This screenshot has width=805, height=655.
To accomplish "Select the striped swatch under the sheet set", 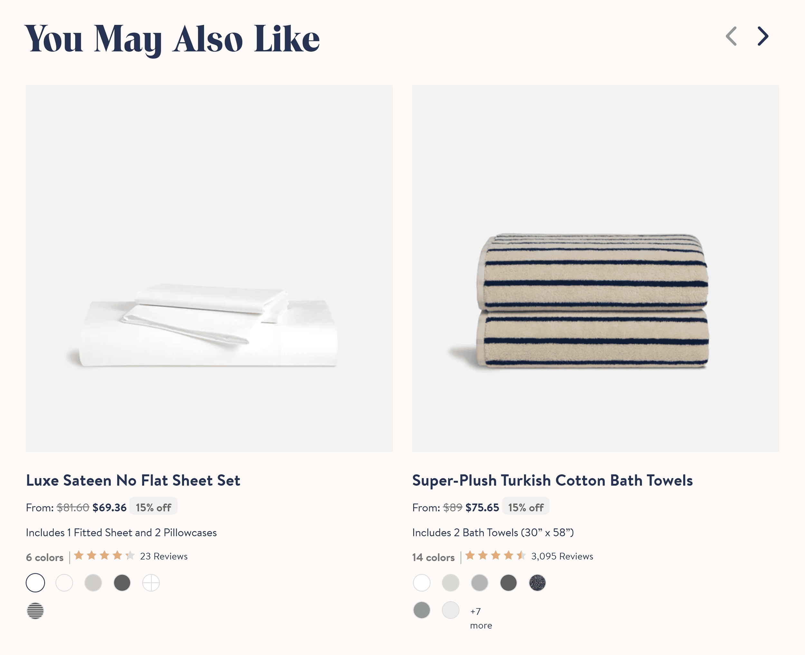I will [x=35, y=611].
